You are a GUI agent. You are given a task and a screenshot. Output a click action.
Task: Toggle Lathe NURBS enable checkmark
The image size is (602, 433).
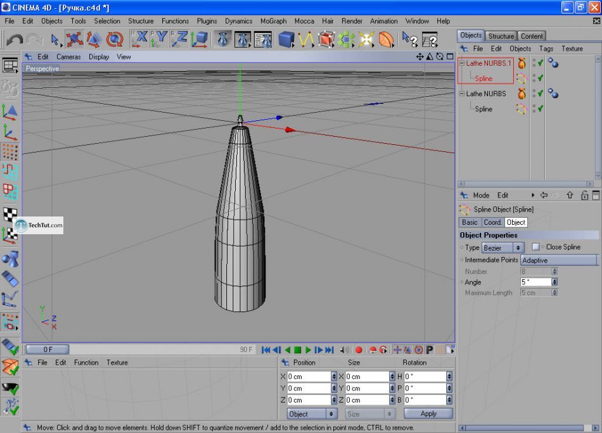pyautogui.click(x=541, y=93)
